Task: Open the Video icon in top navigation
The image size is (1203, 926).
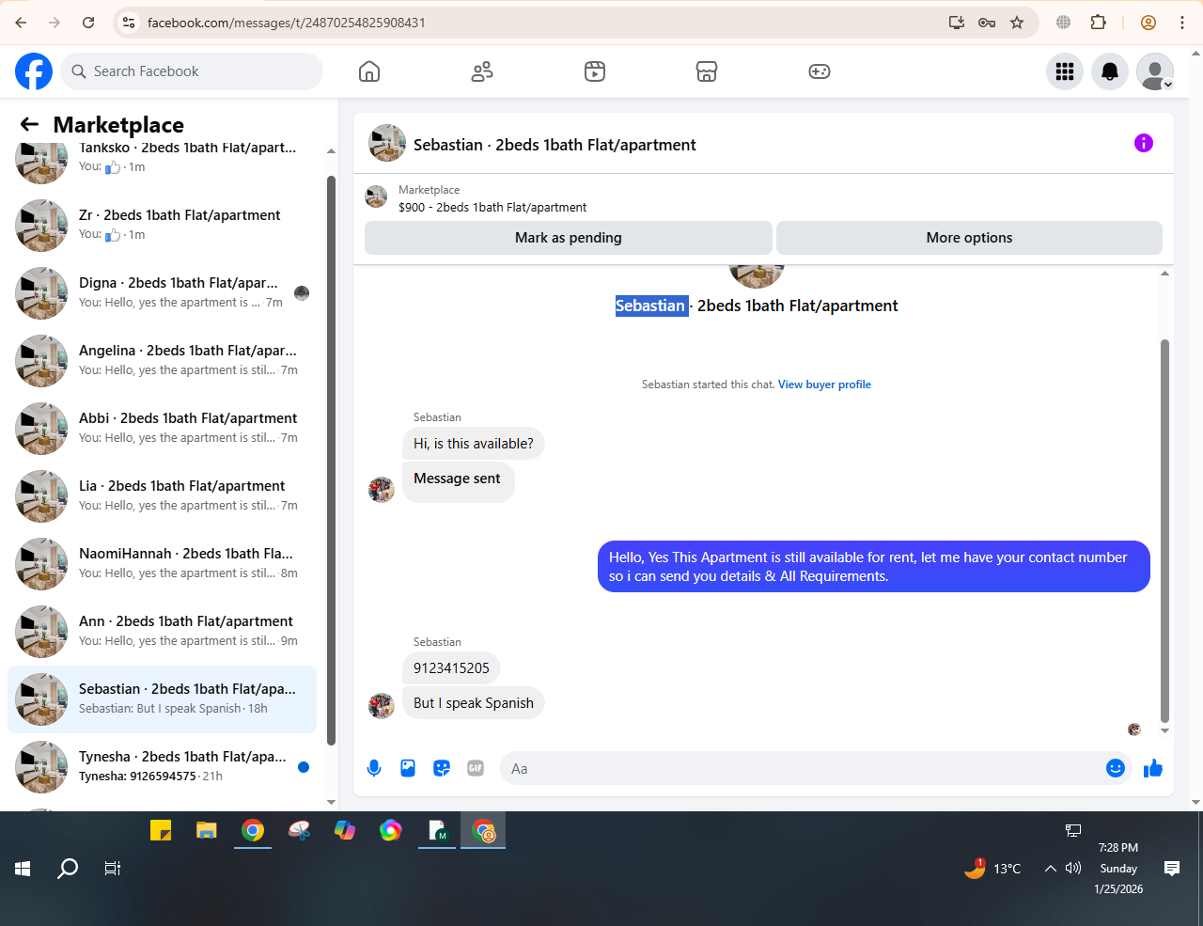Action: [x=595, y=71]
